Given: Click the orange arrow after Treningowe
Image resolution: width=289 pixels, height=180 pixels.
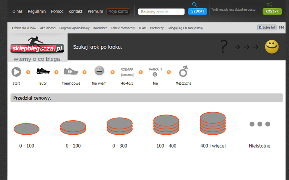Looking at the screenshot, I should (85, 72).
